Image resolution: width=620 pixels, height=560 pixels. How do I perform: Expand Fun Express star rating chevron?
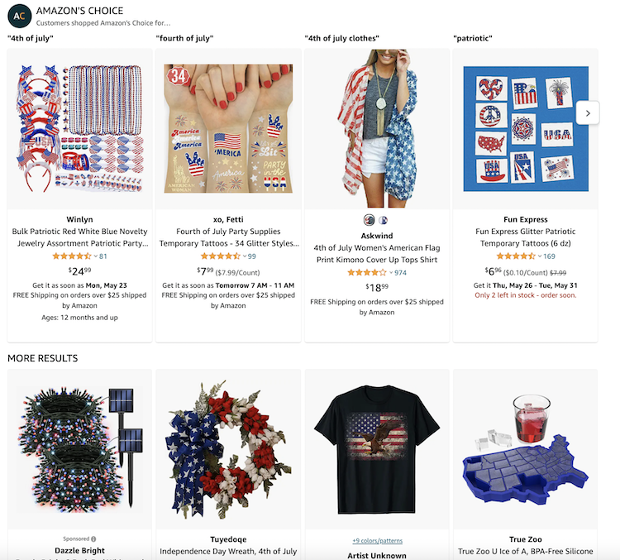pyautogui.click(x=540, y=256)
